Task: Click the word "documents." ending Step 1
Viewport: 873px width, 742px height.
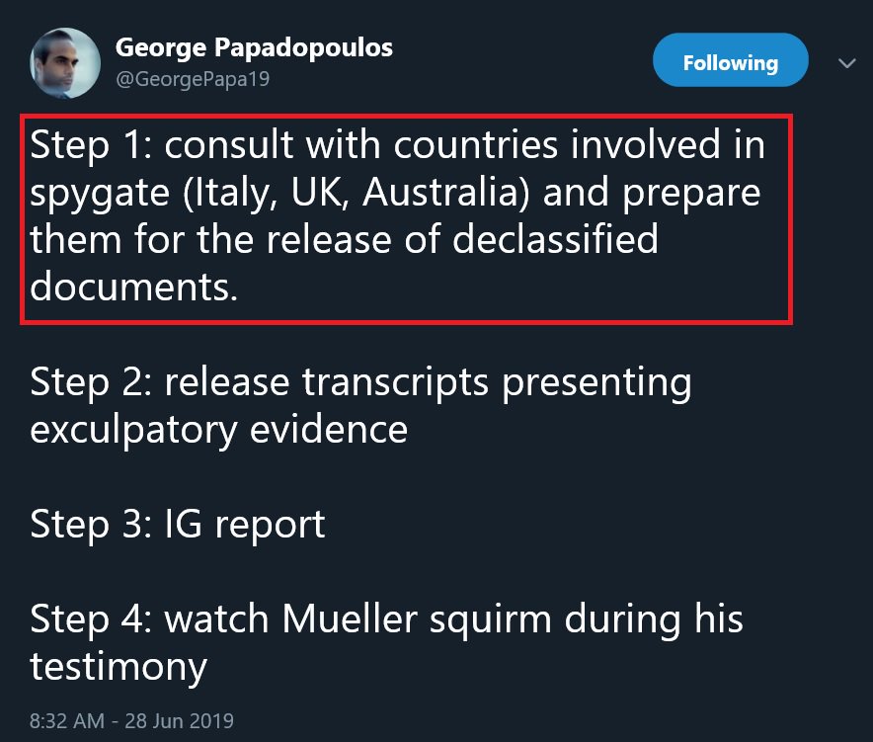Action: point(134,288)
